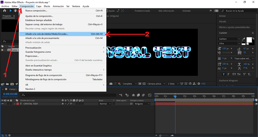258x137 pixels.
Task: Toggle draft 3D in timeline
Action: pos(127,95)
